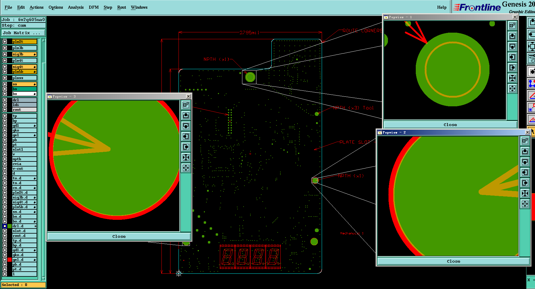Click the top view-control icon in Popview 1
The image size is (535, 289).
pos(513,25)
